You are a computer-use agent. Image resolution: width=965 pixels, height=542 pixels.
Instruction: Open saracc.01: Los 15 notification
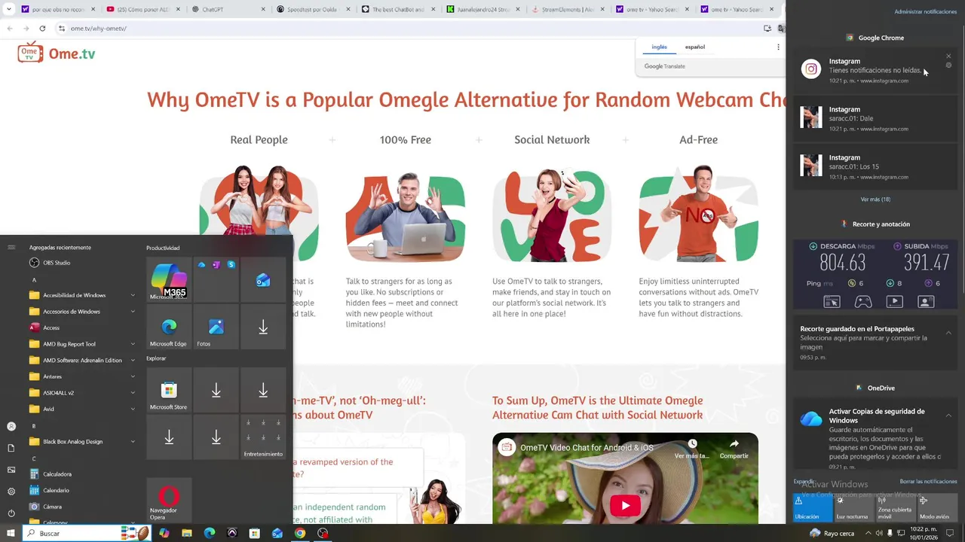[x=875, y=166]
